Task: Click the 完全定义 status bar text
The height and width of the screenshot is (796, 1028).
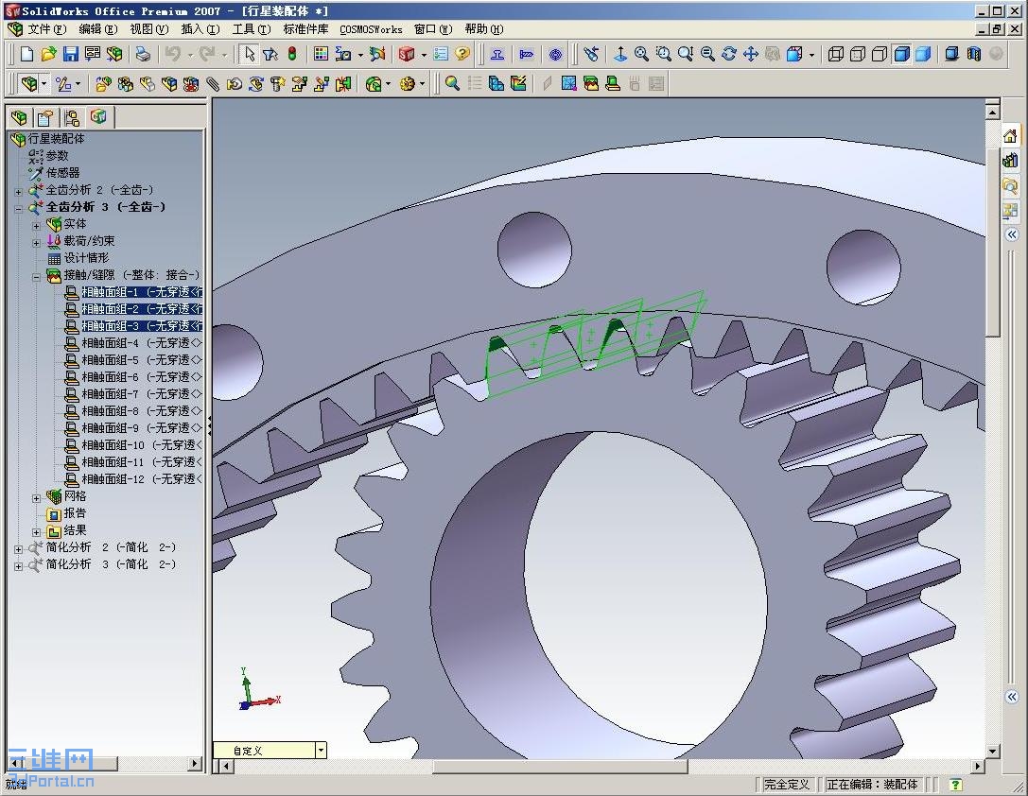Action: point(786,785)
